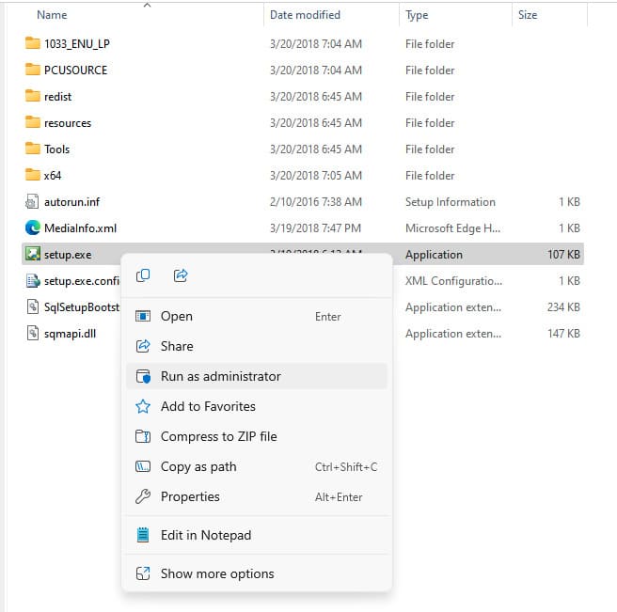Sort by Size column header
The height and width of the screenshot is (612, 617).
pos(527,15)
